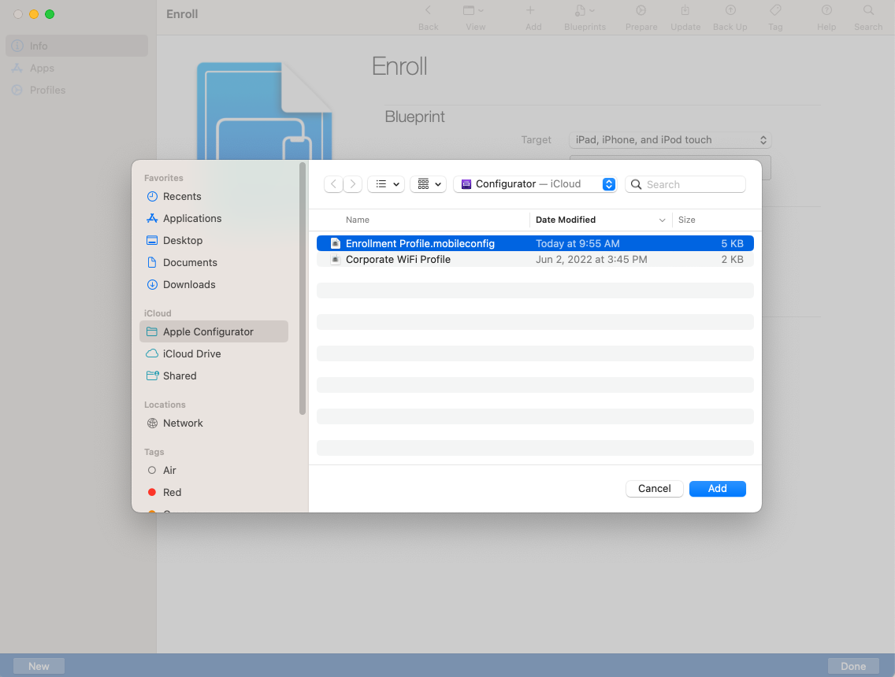Click the search magnifier icon in dialog
The width and height of the screenshot is (895, 677).
tap(636, 184)
